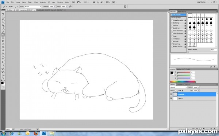Select the Paint Bucket tool

click(x=3, y=47)
